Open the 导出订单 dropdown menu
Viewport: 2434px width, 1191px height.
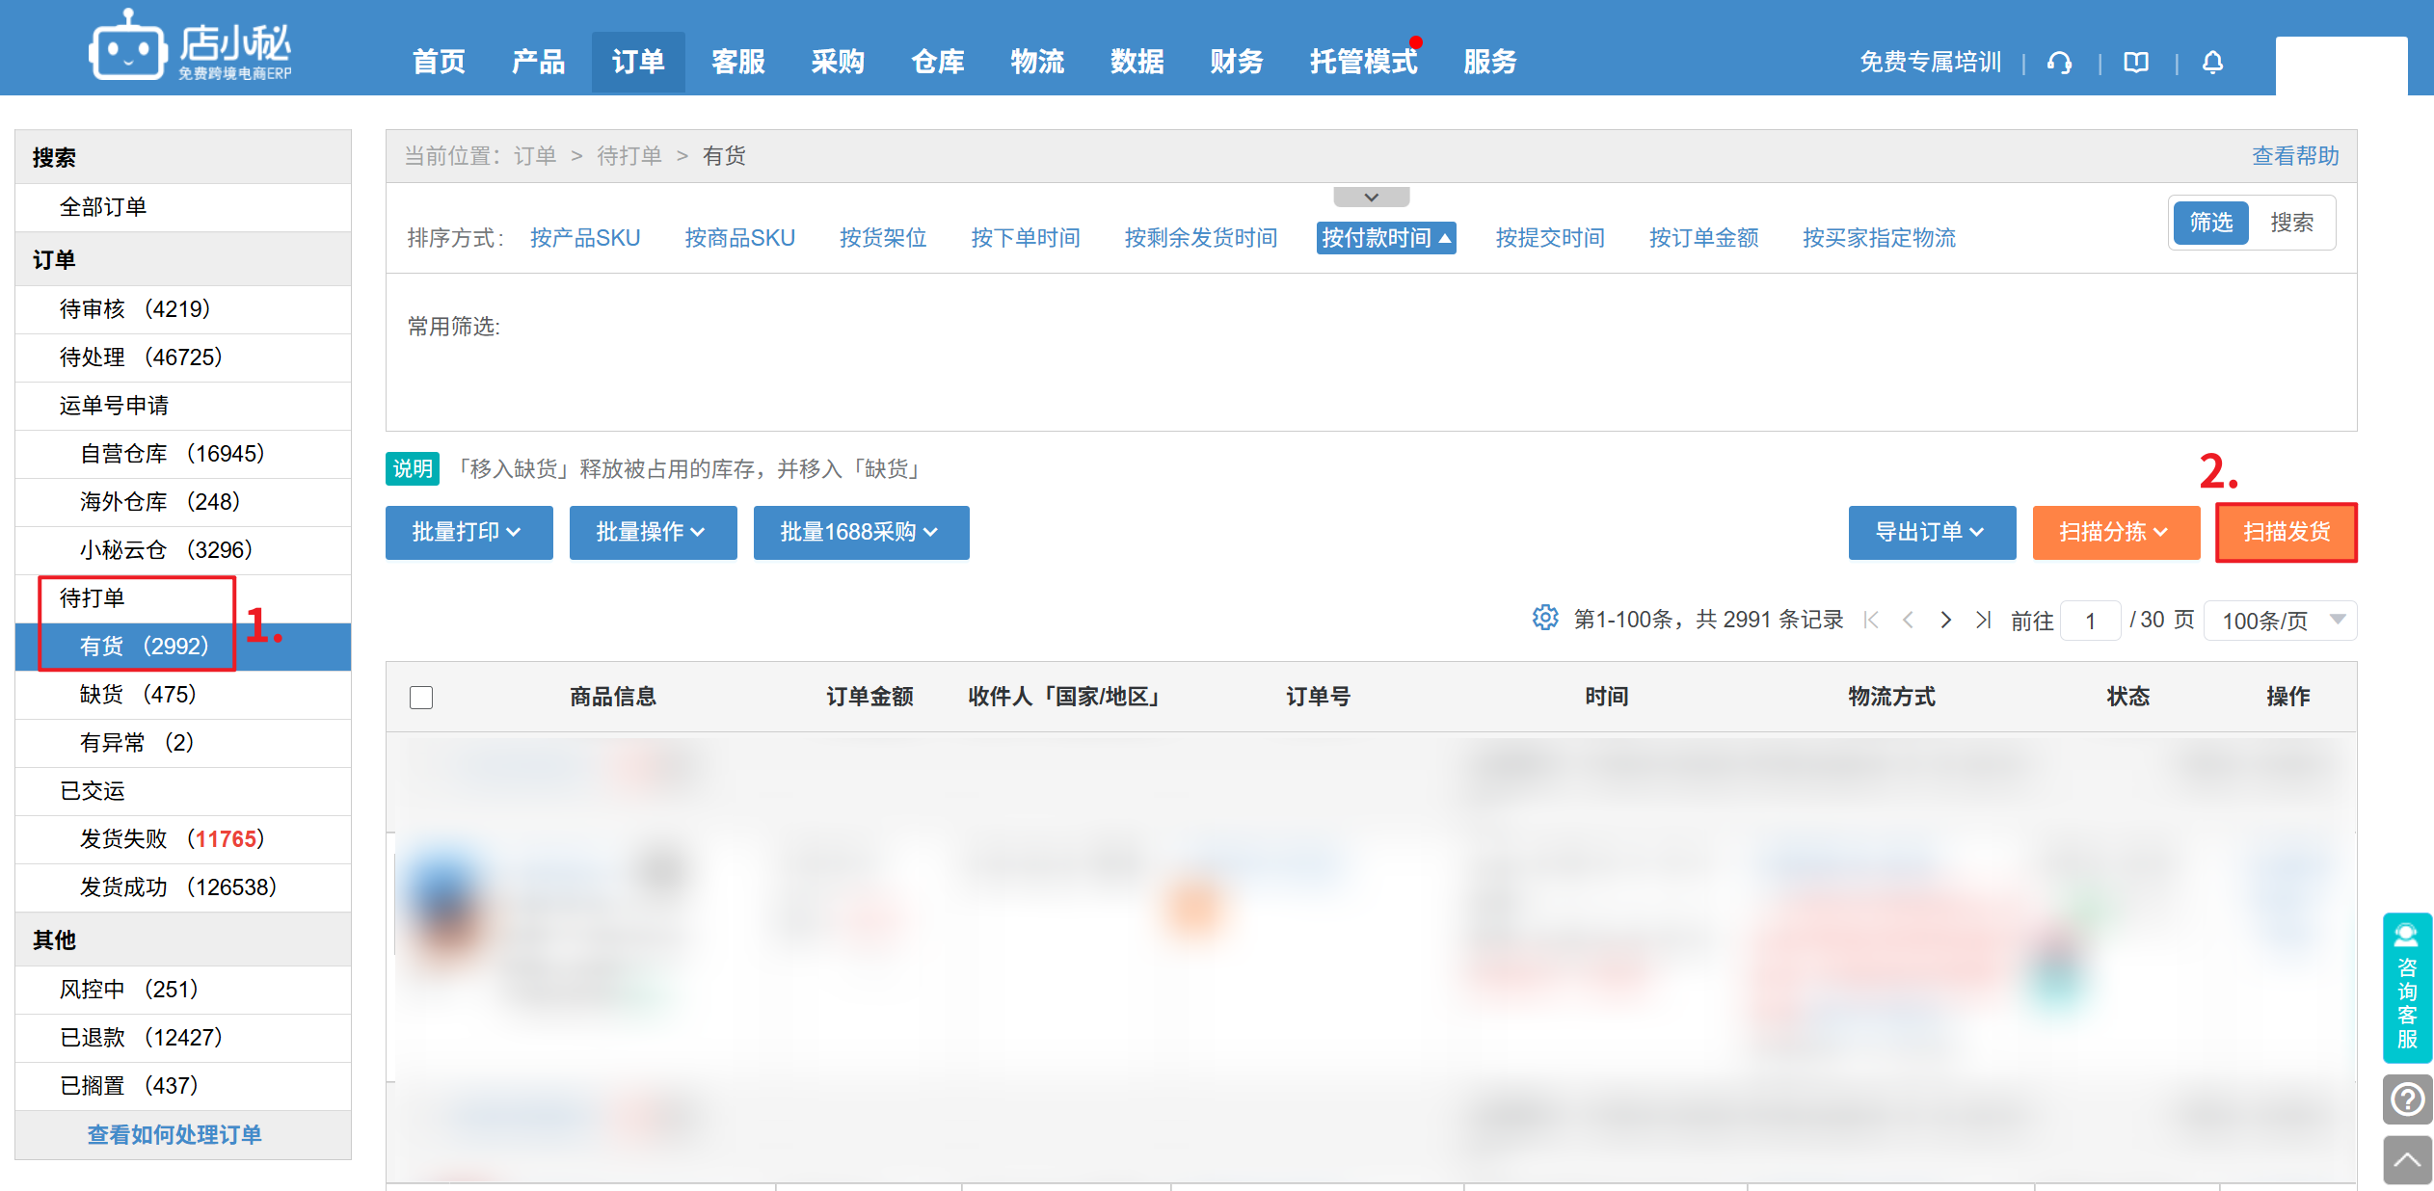coord(1931,532)
